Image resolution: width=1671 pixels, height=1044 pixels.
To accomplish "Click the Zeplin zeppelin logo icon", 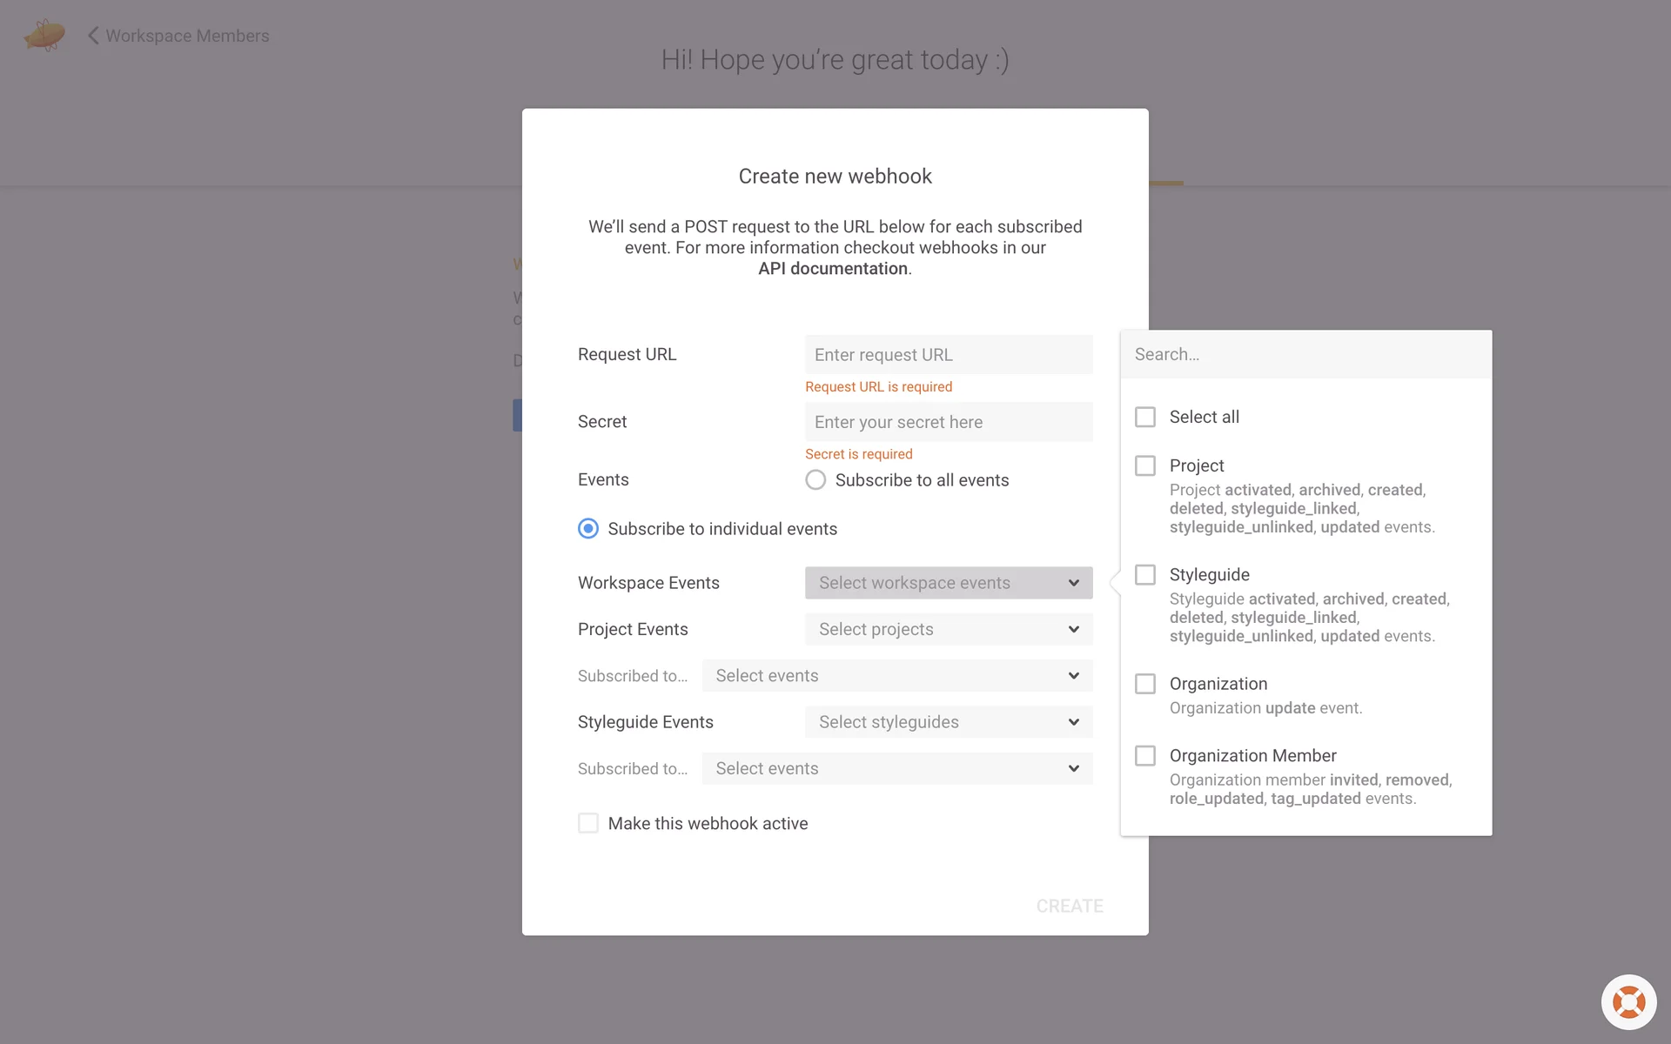I will pos(44,35).
